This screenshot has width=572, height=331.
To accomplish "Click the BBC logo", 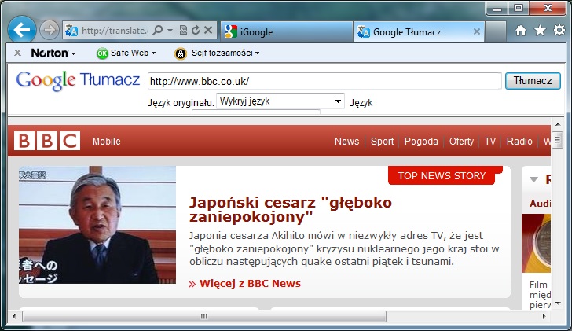I will [x=47, y=141].
